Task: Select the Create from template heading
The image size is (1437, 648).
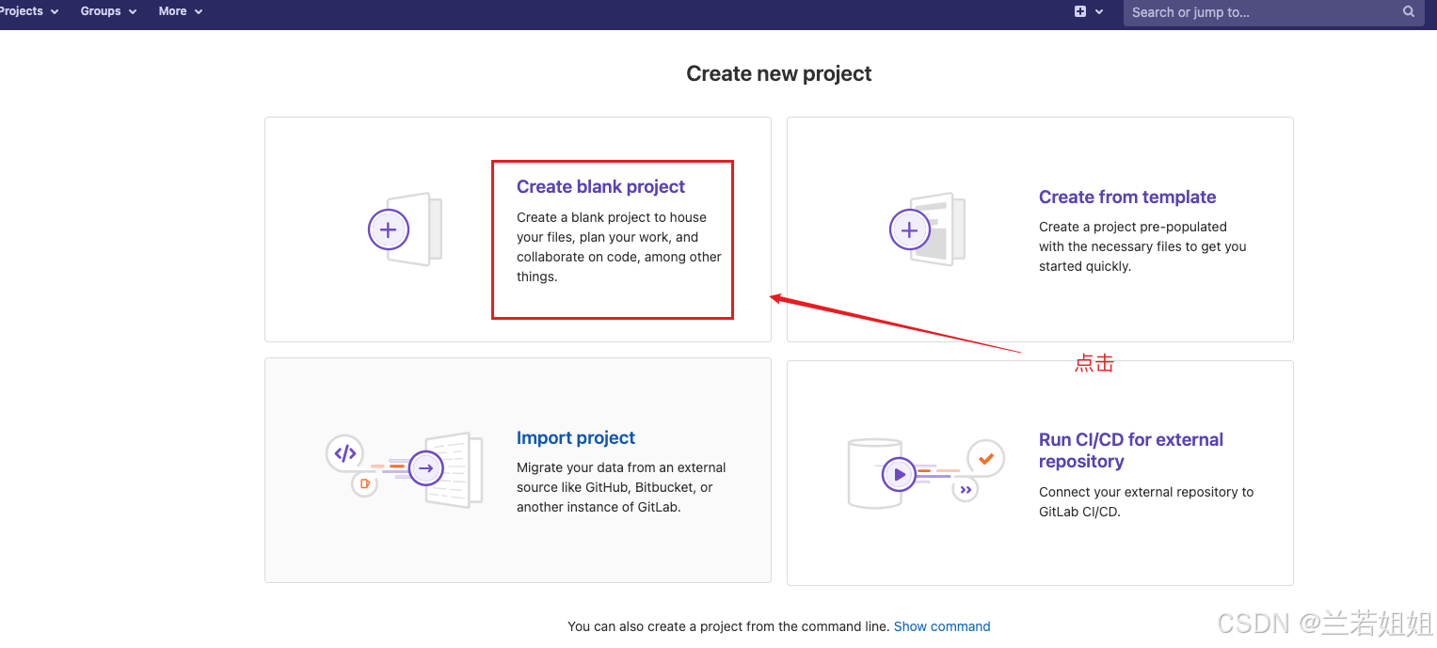Action: (x=1127, y=197)
